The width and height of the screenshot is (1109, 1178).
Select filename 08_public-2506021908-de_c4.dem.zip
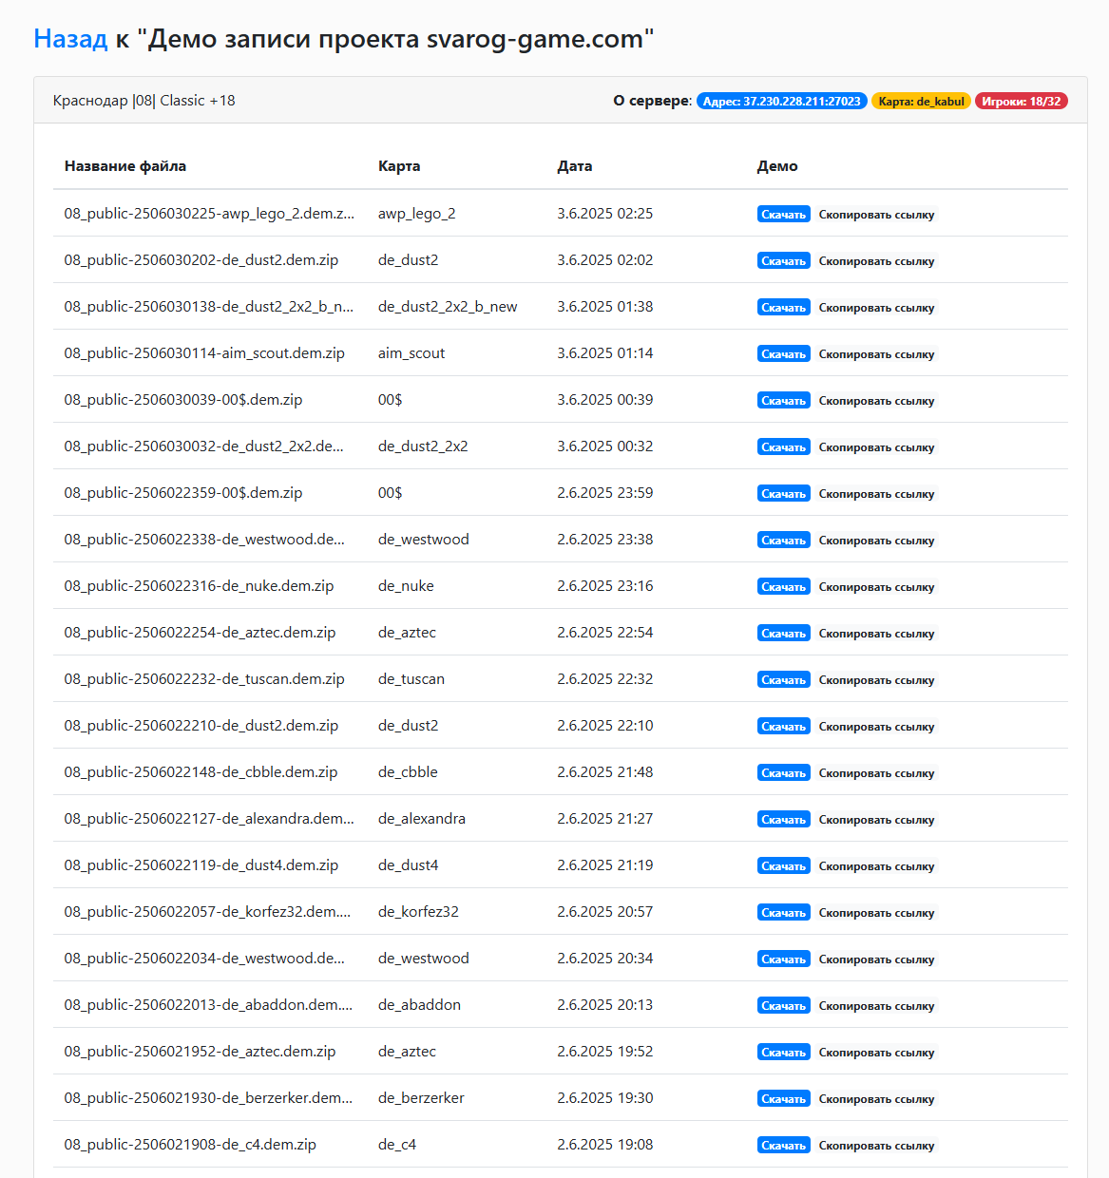(190, 1145)
